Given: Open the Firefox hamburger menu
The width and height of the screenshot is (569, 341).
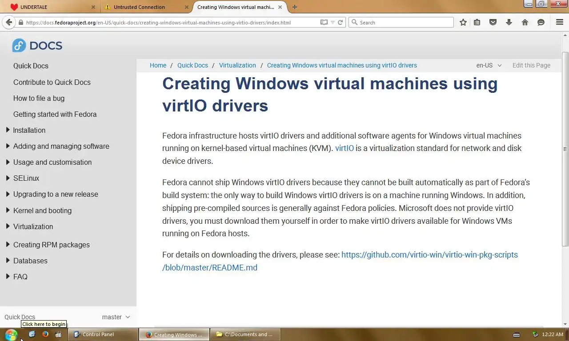Looking at the screenshot, I should click(x=560, y=22).
